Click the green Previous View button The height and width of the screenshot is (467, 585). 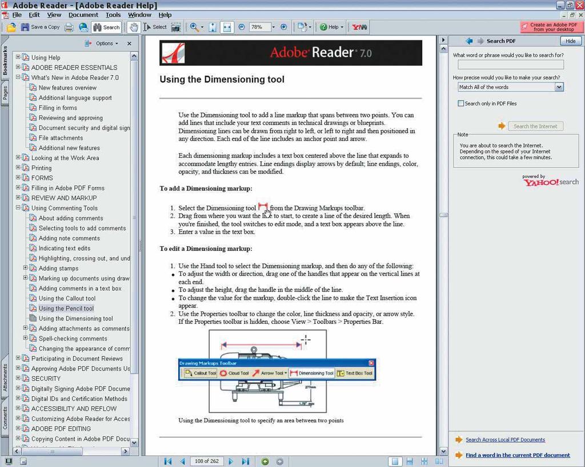pos(265,461)
